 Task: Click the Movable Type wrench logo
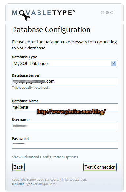click(x=25, y=16)
